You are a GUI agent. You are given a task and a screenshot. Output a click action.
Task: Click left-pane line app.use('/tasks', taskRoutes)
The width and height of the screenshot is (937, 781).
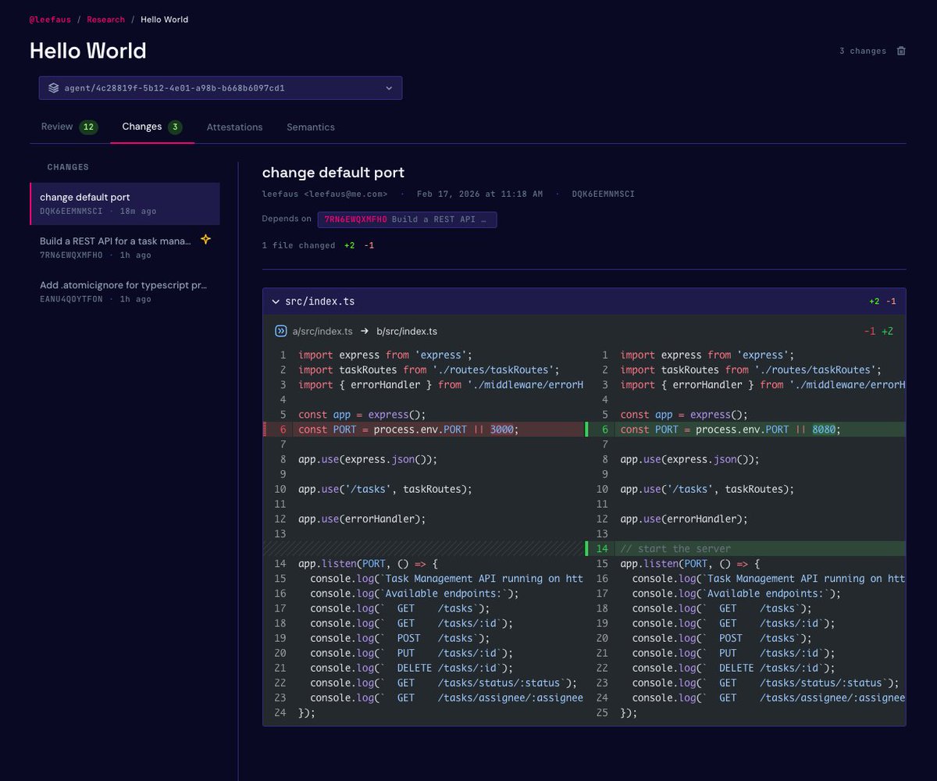tap(386, 489)
